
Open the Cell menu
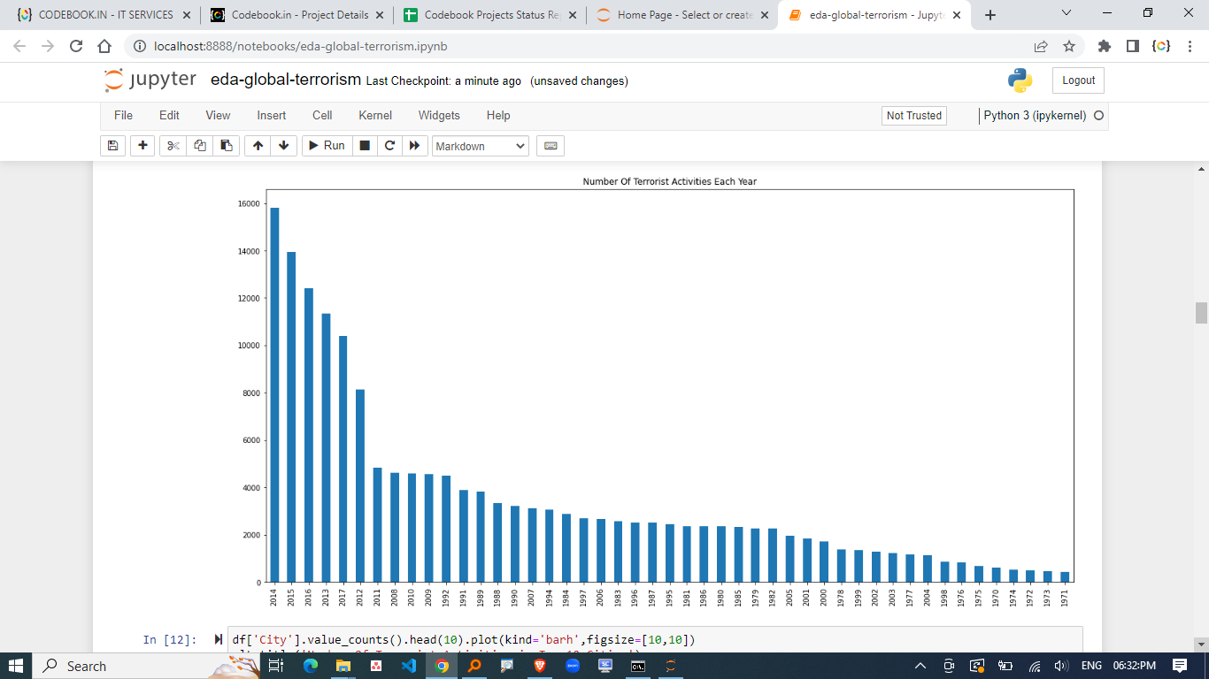[322, 115]
